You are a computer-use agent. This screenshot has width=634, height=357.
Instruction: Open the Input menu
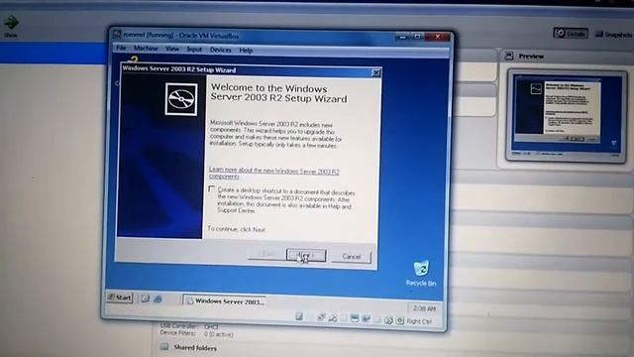[x=194, y=50]
